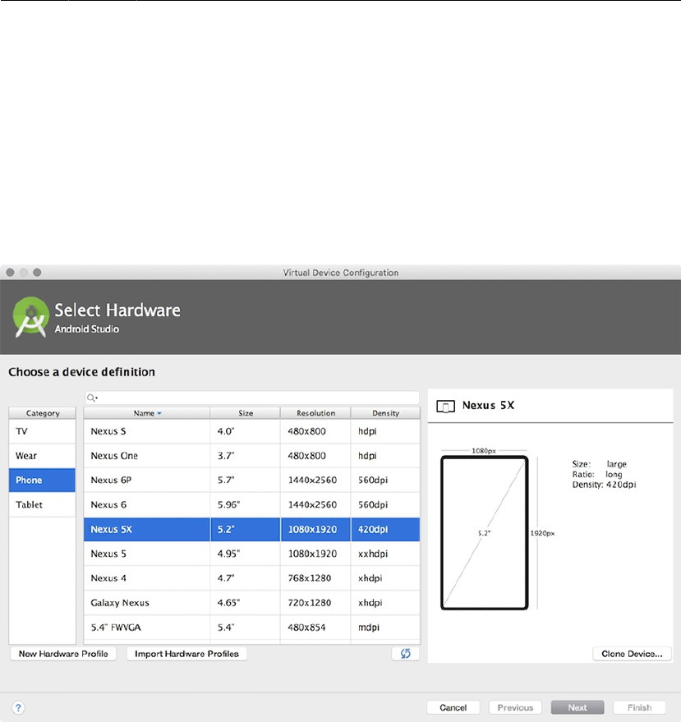Click the mdpi density cell

pos(385,628)
